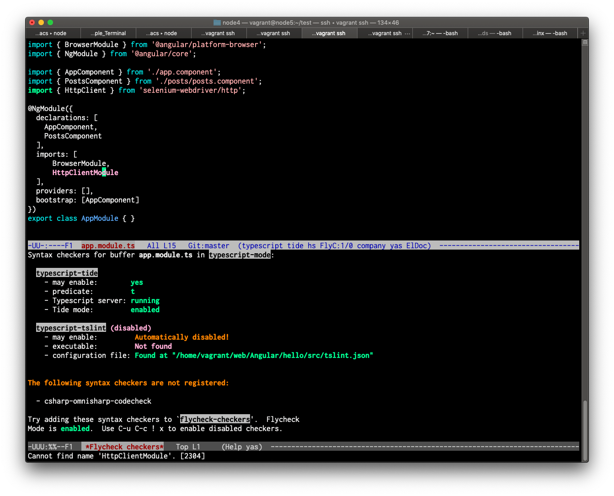Screen dimensions: 614x496
Task: Click the tslint.json configuration file path
Action: [272, 356]
